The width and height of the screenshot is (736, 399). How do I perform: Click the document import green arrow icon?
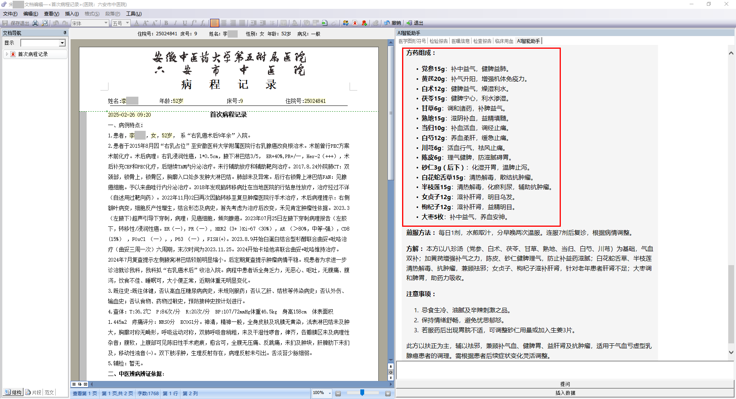pos(325,23)
